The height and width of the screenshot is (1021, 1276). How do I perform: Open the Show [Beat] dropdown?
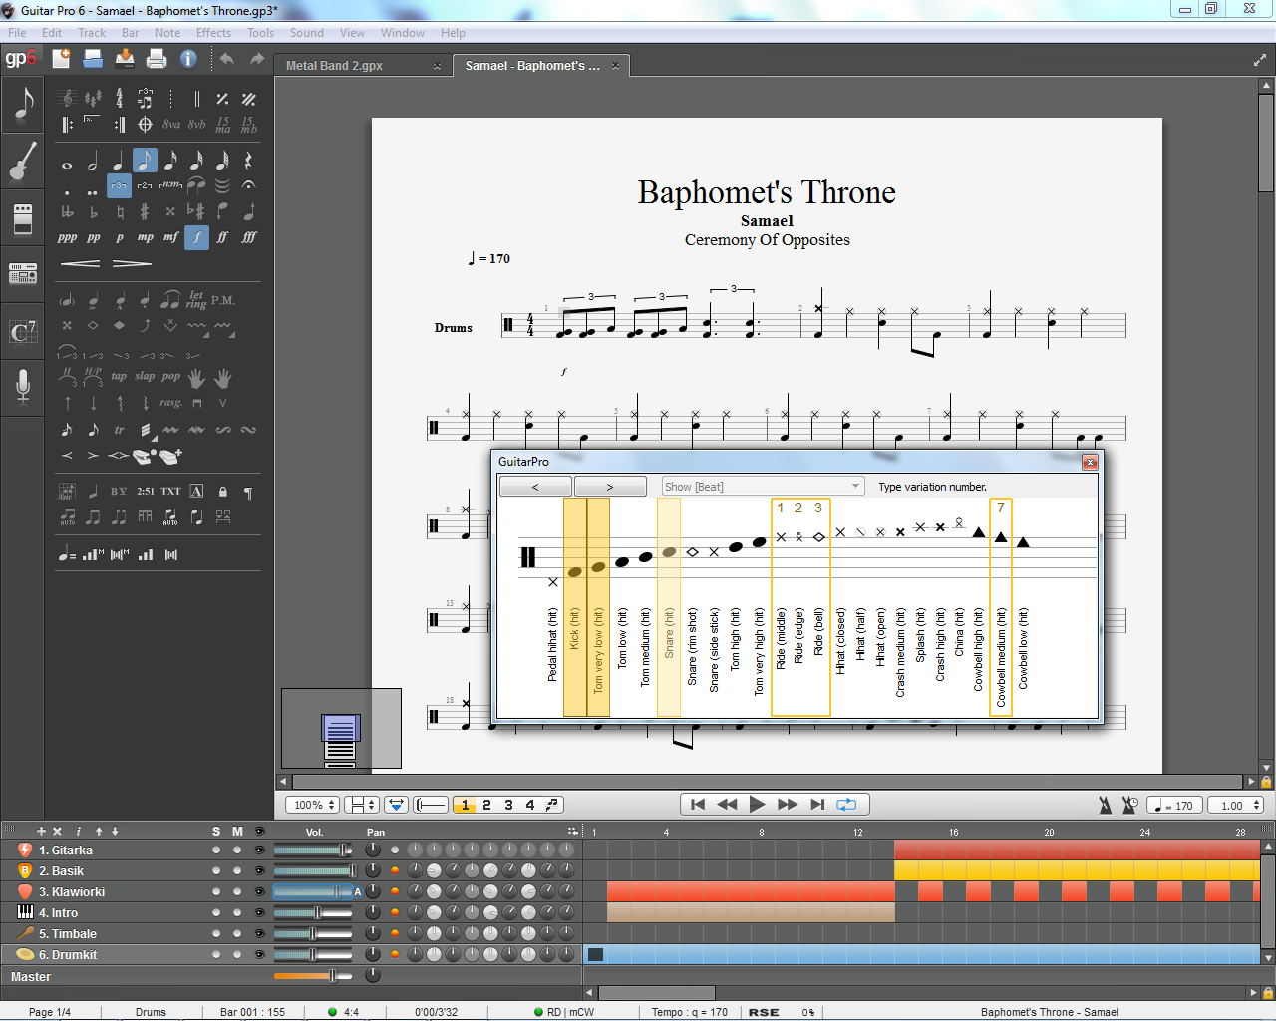pos(763,486)
